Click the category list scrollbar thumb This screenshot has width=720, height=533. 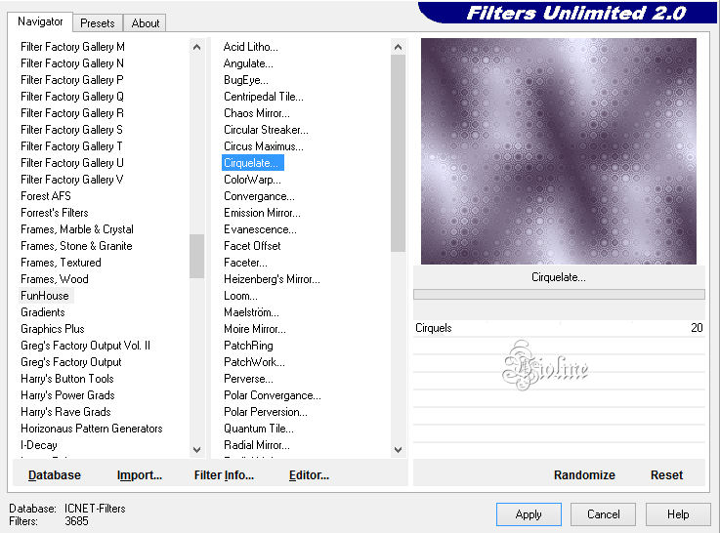pyautogui.click(x=196, y=256)
